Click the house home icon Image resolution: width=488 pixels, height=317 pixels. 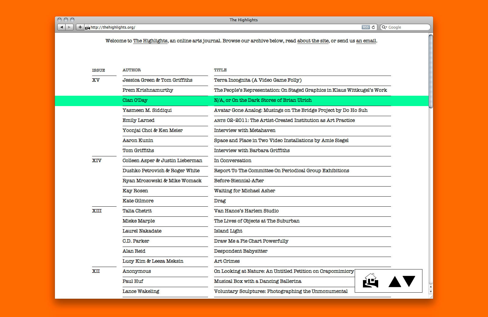click(371, 281)
